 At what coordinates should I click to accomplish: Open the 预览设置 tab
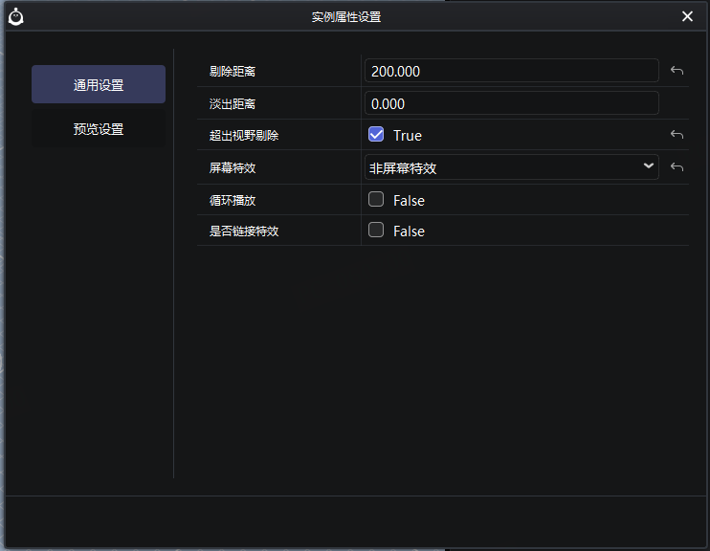click(x=99, y=129)
